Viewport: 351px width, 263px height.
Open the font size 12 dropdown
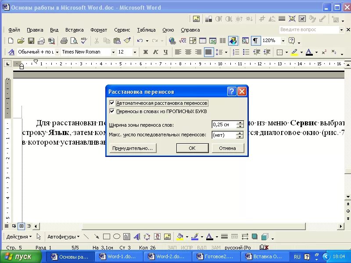(x=135, y=52)
